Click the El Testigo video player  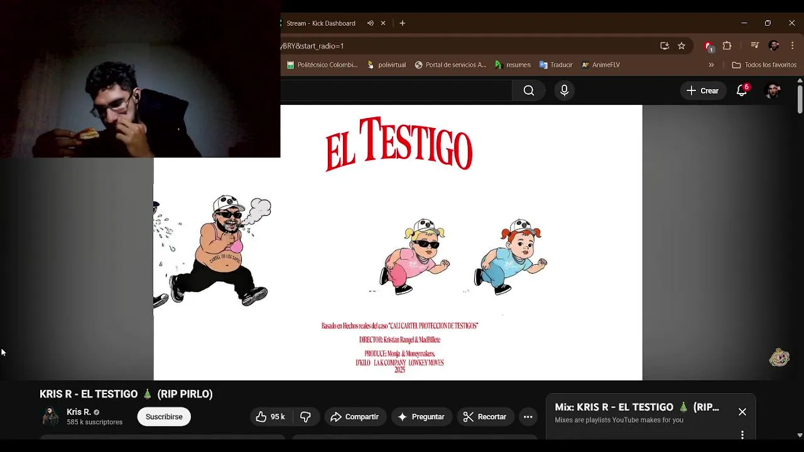(x=398, y=242)
